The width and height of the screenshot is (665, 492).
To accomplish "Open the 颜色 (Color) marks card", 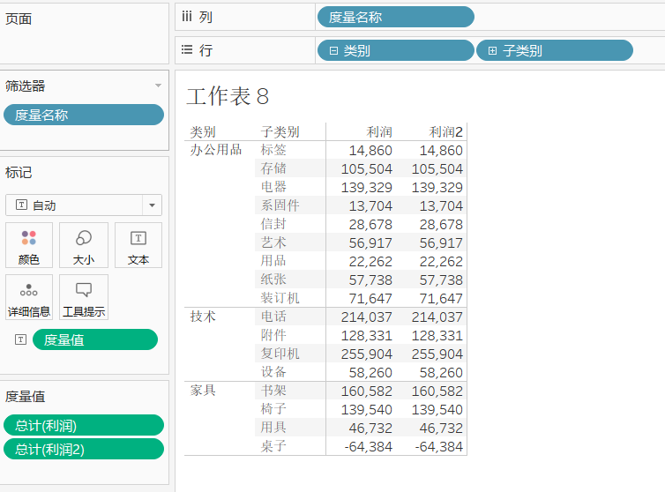I will pos(29,245).
